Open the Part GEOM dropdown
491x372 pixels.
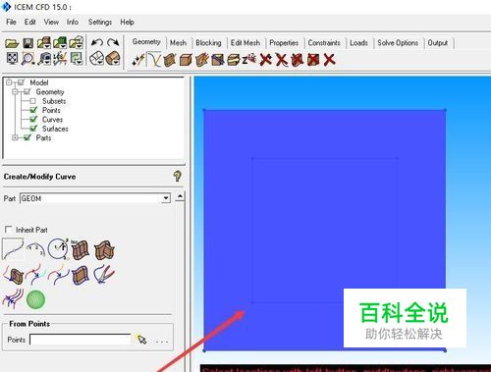166,198
